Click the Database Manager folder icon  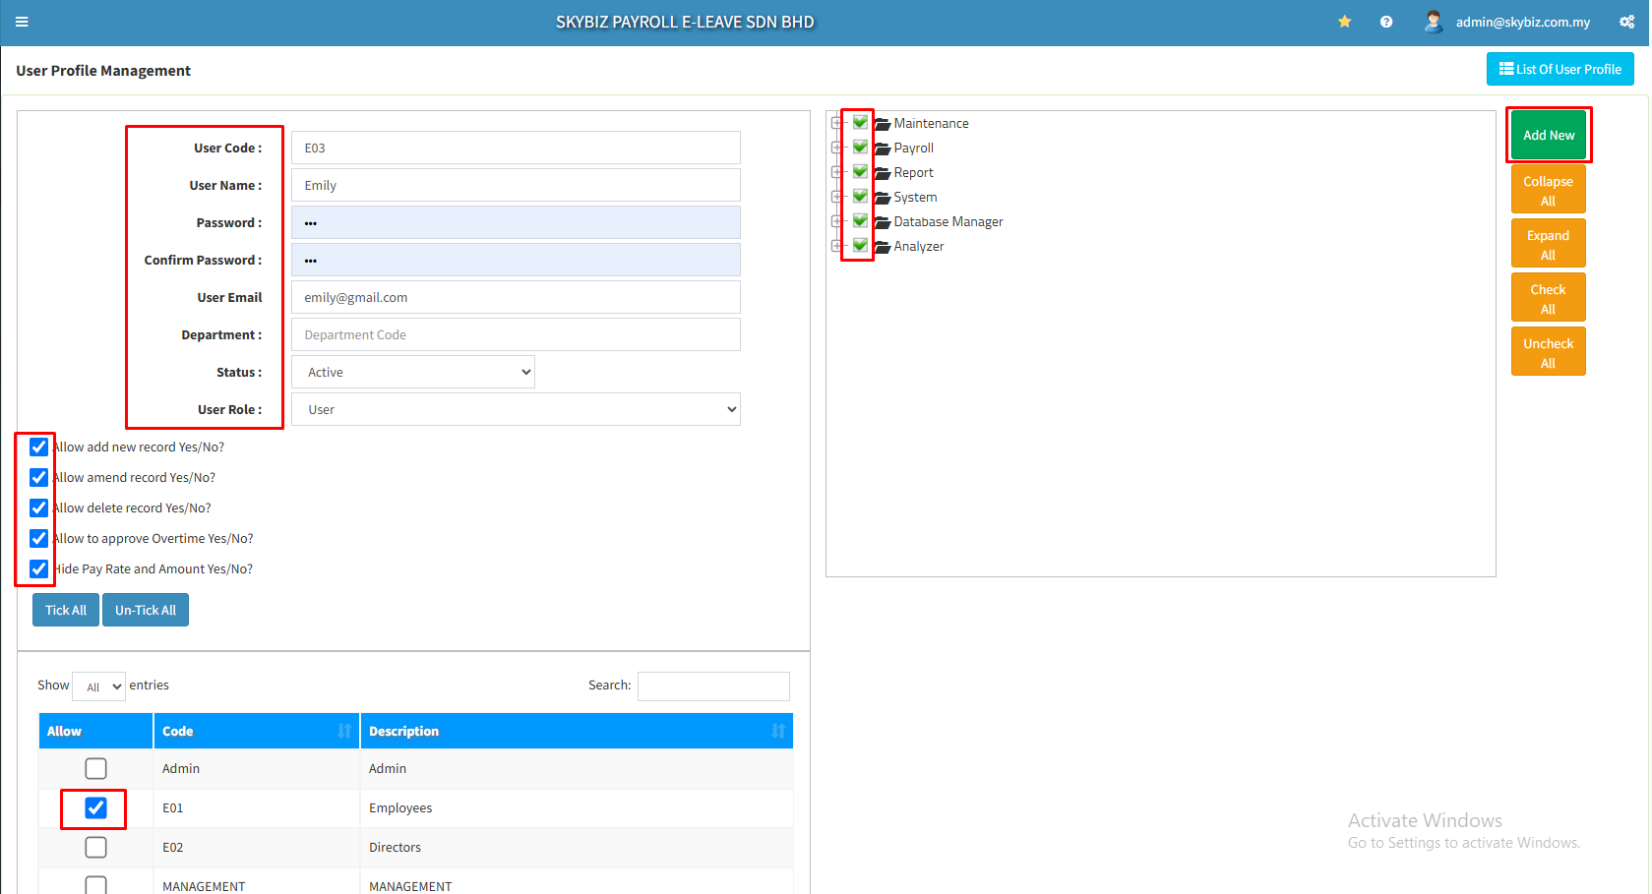point(883,222)
